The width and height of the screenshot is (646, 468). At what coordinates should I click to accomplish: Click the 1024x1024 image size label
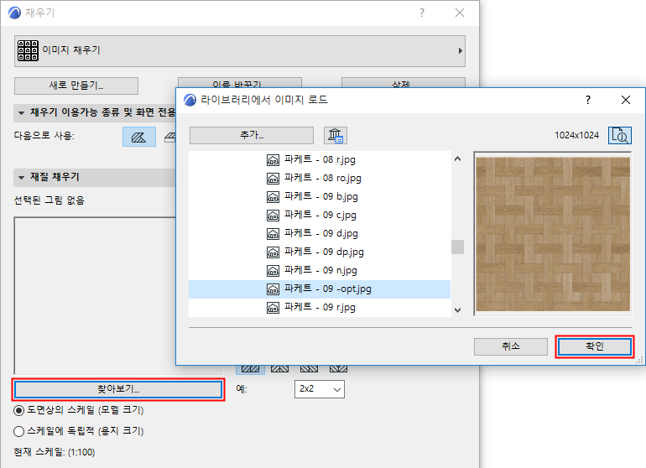tap(576, 135)
